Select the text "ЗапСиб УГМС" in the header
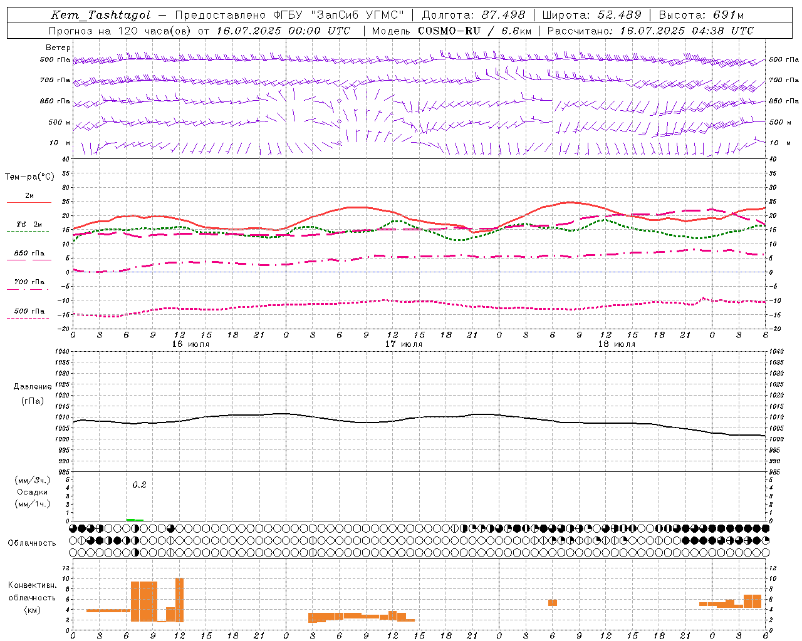 pyautogui.click(x=357, y=15)
